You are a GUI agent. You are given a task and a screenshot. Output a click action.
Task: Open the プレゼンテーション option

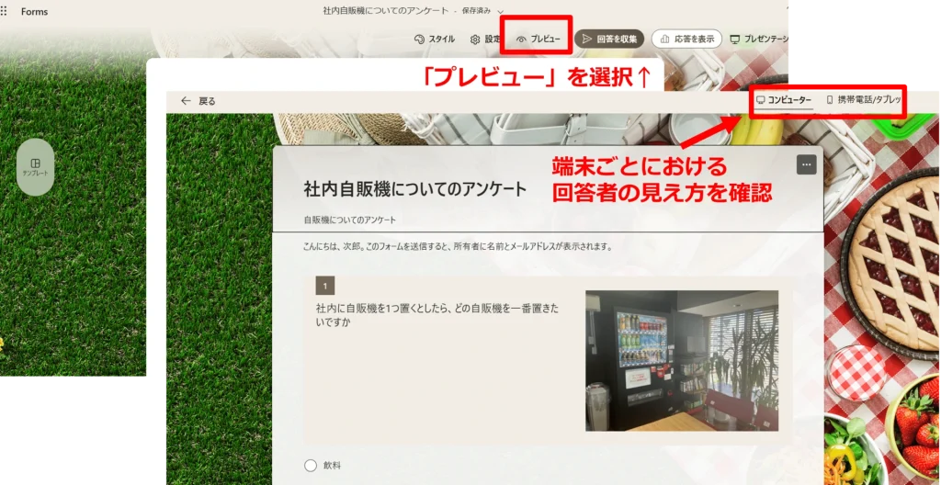click(x=758, y=39)
